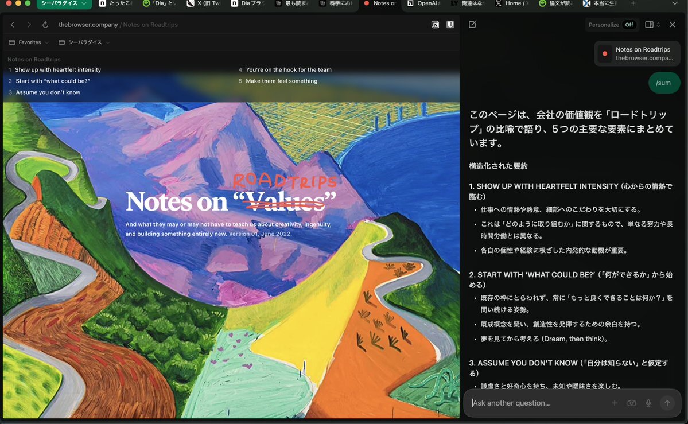Switch to the 「Dia」と tab

160,3
